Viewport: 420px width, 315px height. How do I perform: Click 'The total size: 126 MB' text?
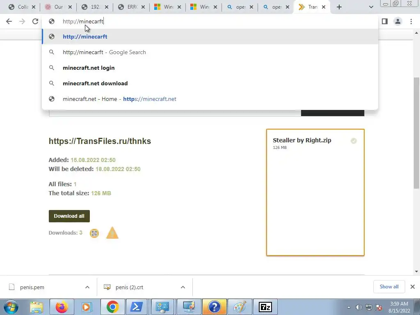click(x=80, y=193)
